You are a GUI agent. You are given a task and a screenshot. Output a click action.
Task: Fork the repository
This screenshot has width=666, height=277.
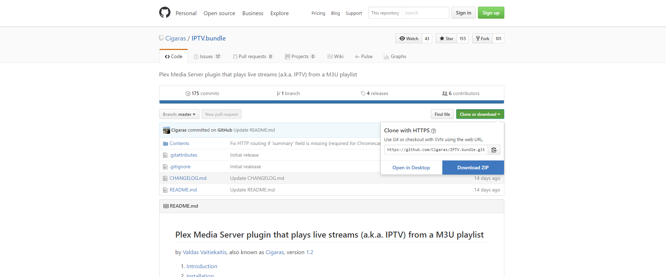point(483,38)
